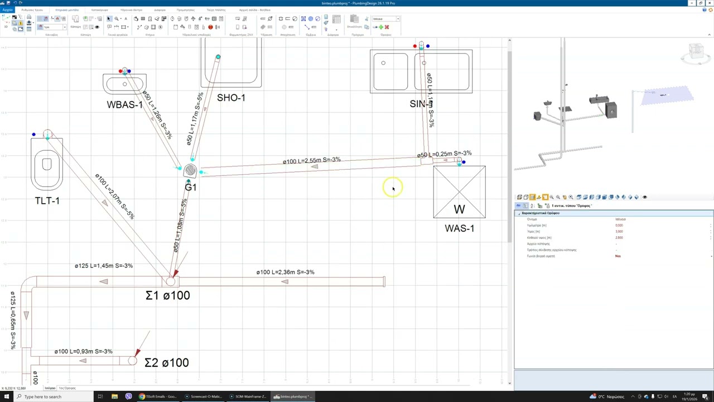This screenshot has width=714, height=402.
Task: Select the WBAS-1 washbasin label
Action: pyautogui.click(x=124, y=105)
